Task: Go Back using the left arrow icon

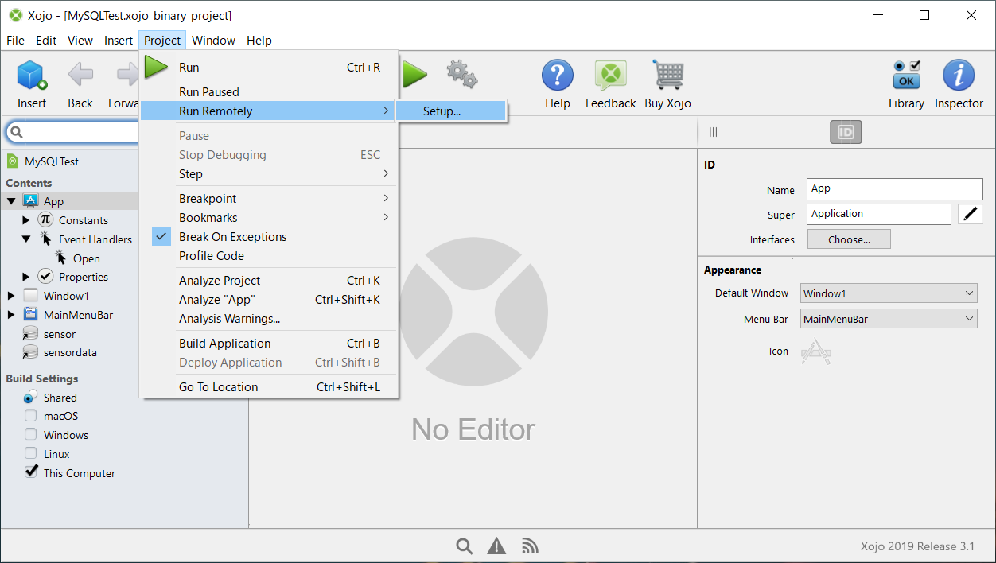Action: click(80, 76)
